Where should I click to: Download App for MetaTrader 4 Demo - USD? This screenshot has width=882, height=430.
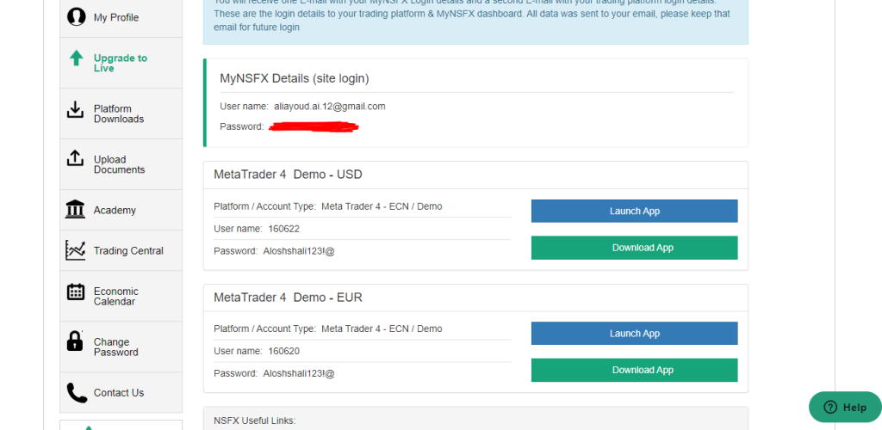click(x=635, y=248)
